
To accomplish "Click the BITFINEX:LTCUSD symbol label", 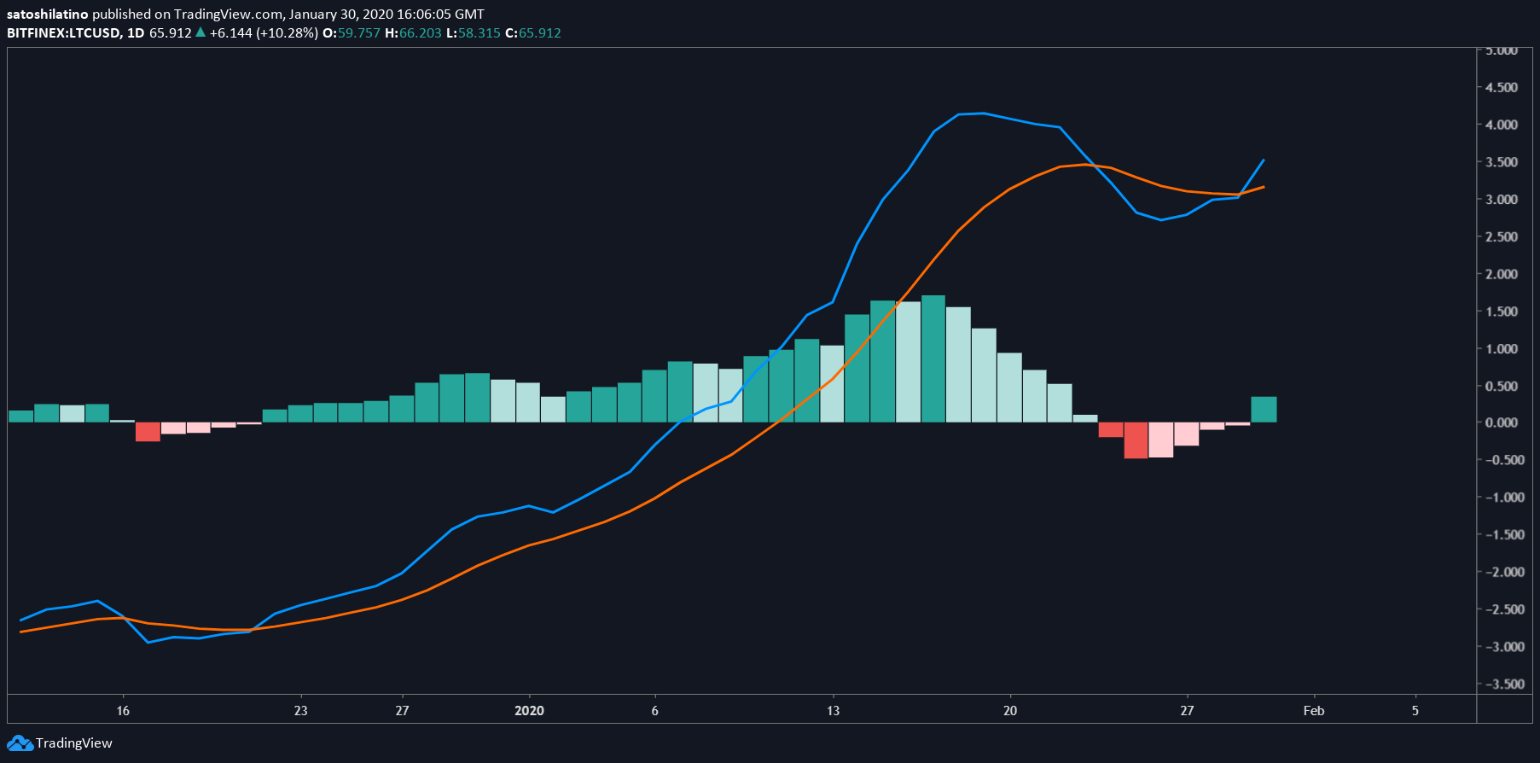I will pyautogui.click(x=63, y=33).
